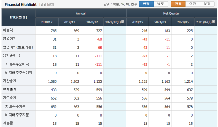
Task: Click quarterly revenue value 246
Action: (144, 31)
